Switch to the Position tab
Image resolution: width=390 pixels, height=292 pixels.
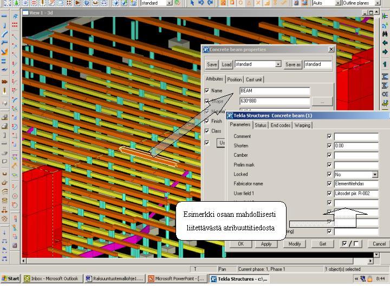click(235, 79)
